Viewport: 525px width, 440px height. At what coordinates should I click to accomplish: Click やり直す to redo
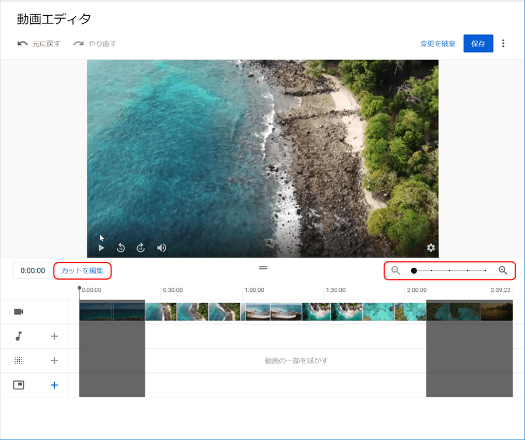point(94,44)
